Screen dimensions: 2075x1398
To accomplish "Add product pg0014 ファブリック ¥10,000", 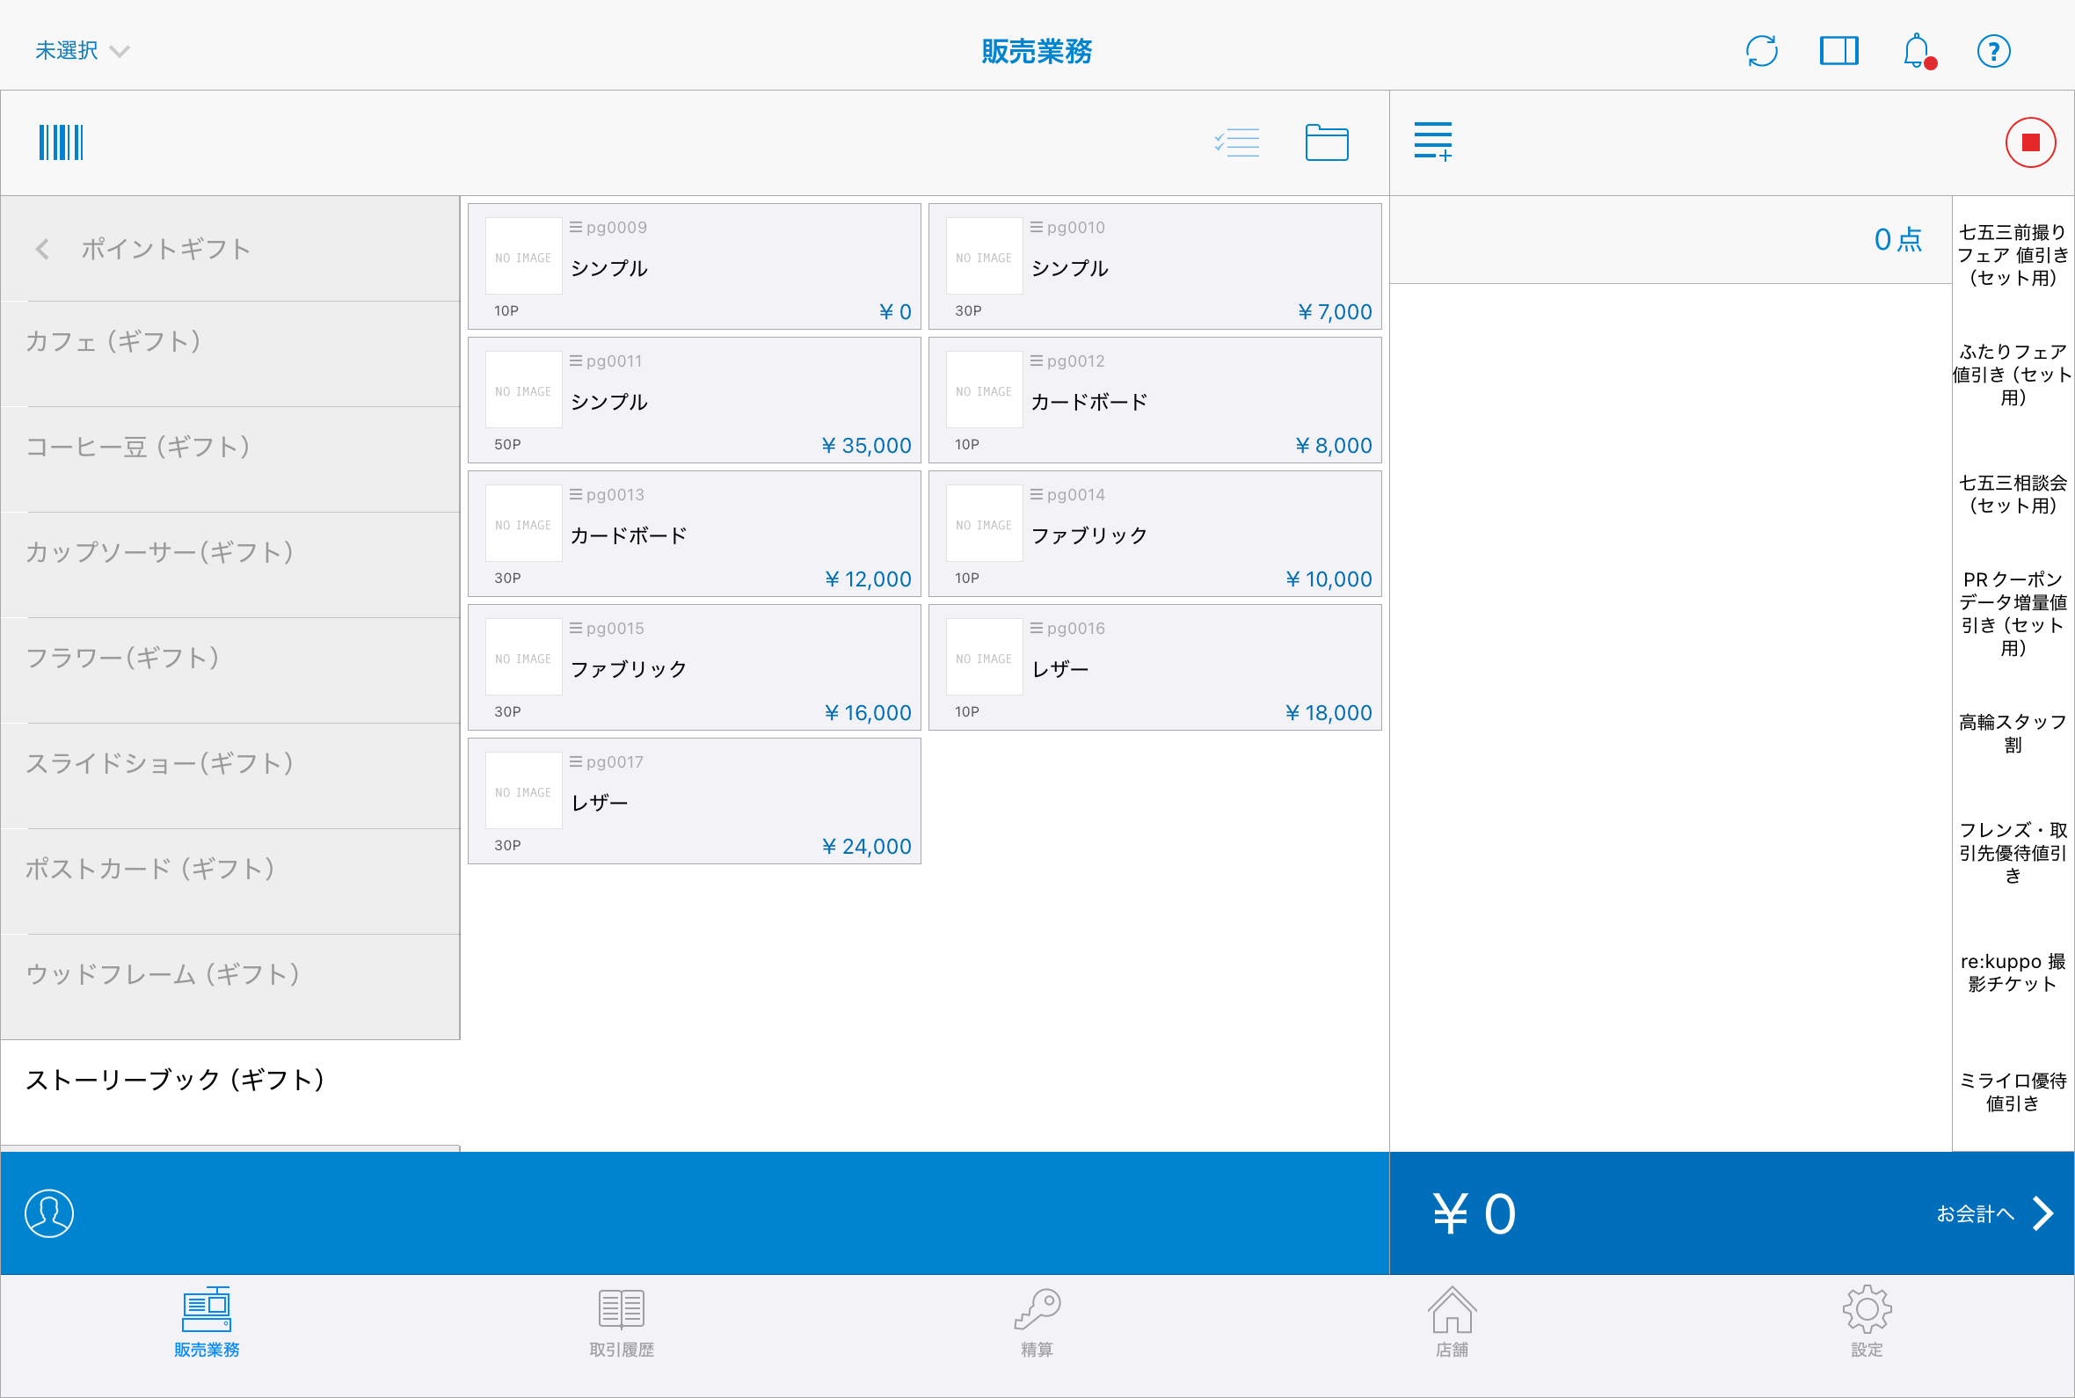I will (1155, 534).
